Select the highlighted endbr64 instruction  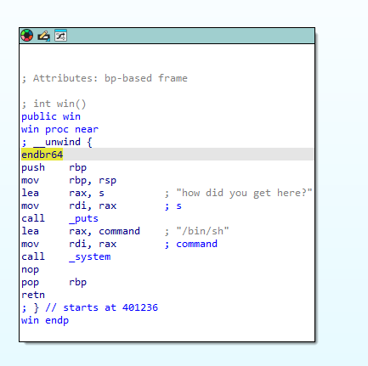click(x=42, y=155)
